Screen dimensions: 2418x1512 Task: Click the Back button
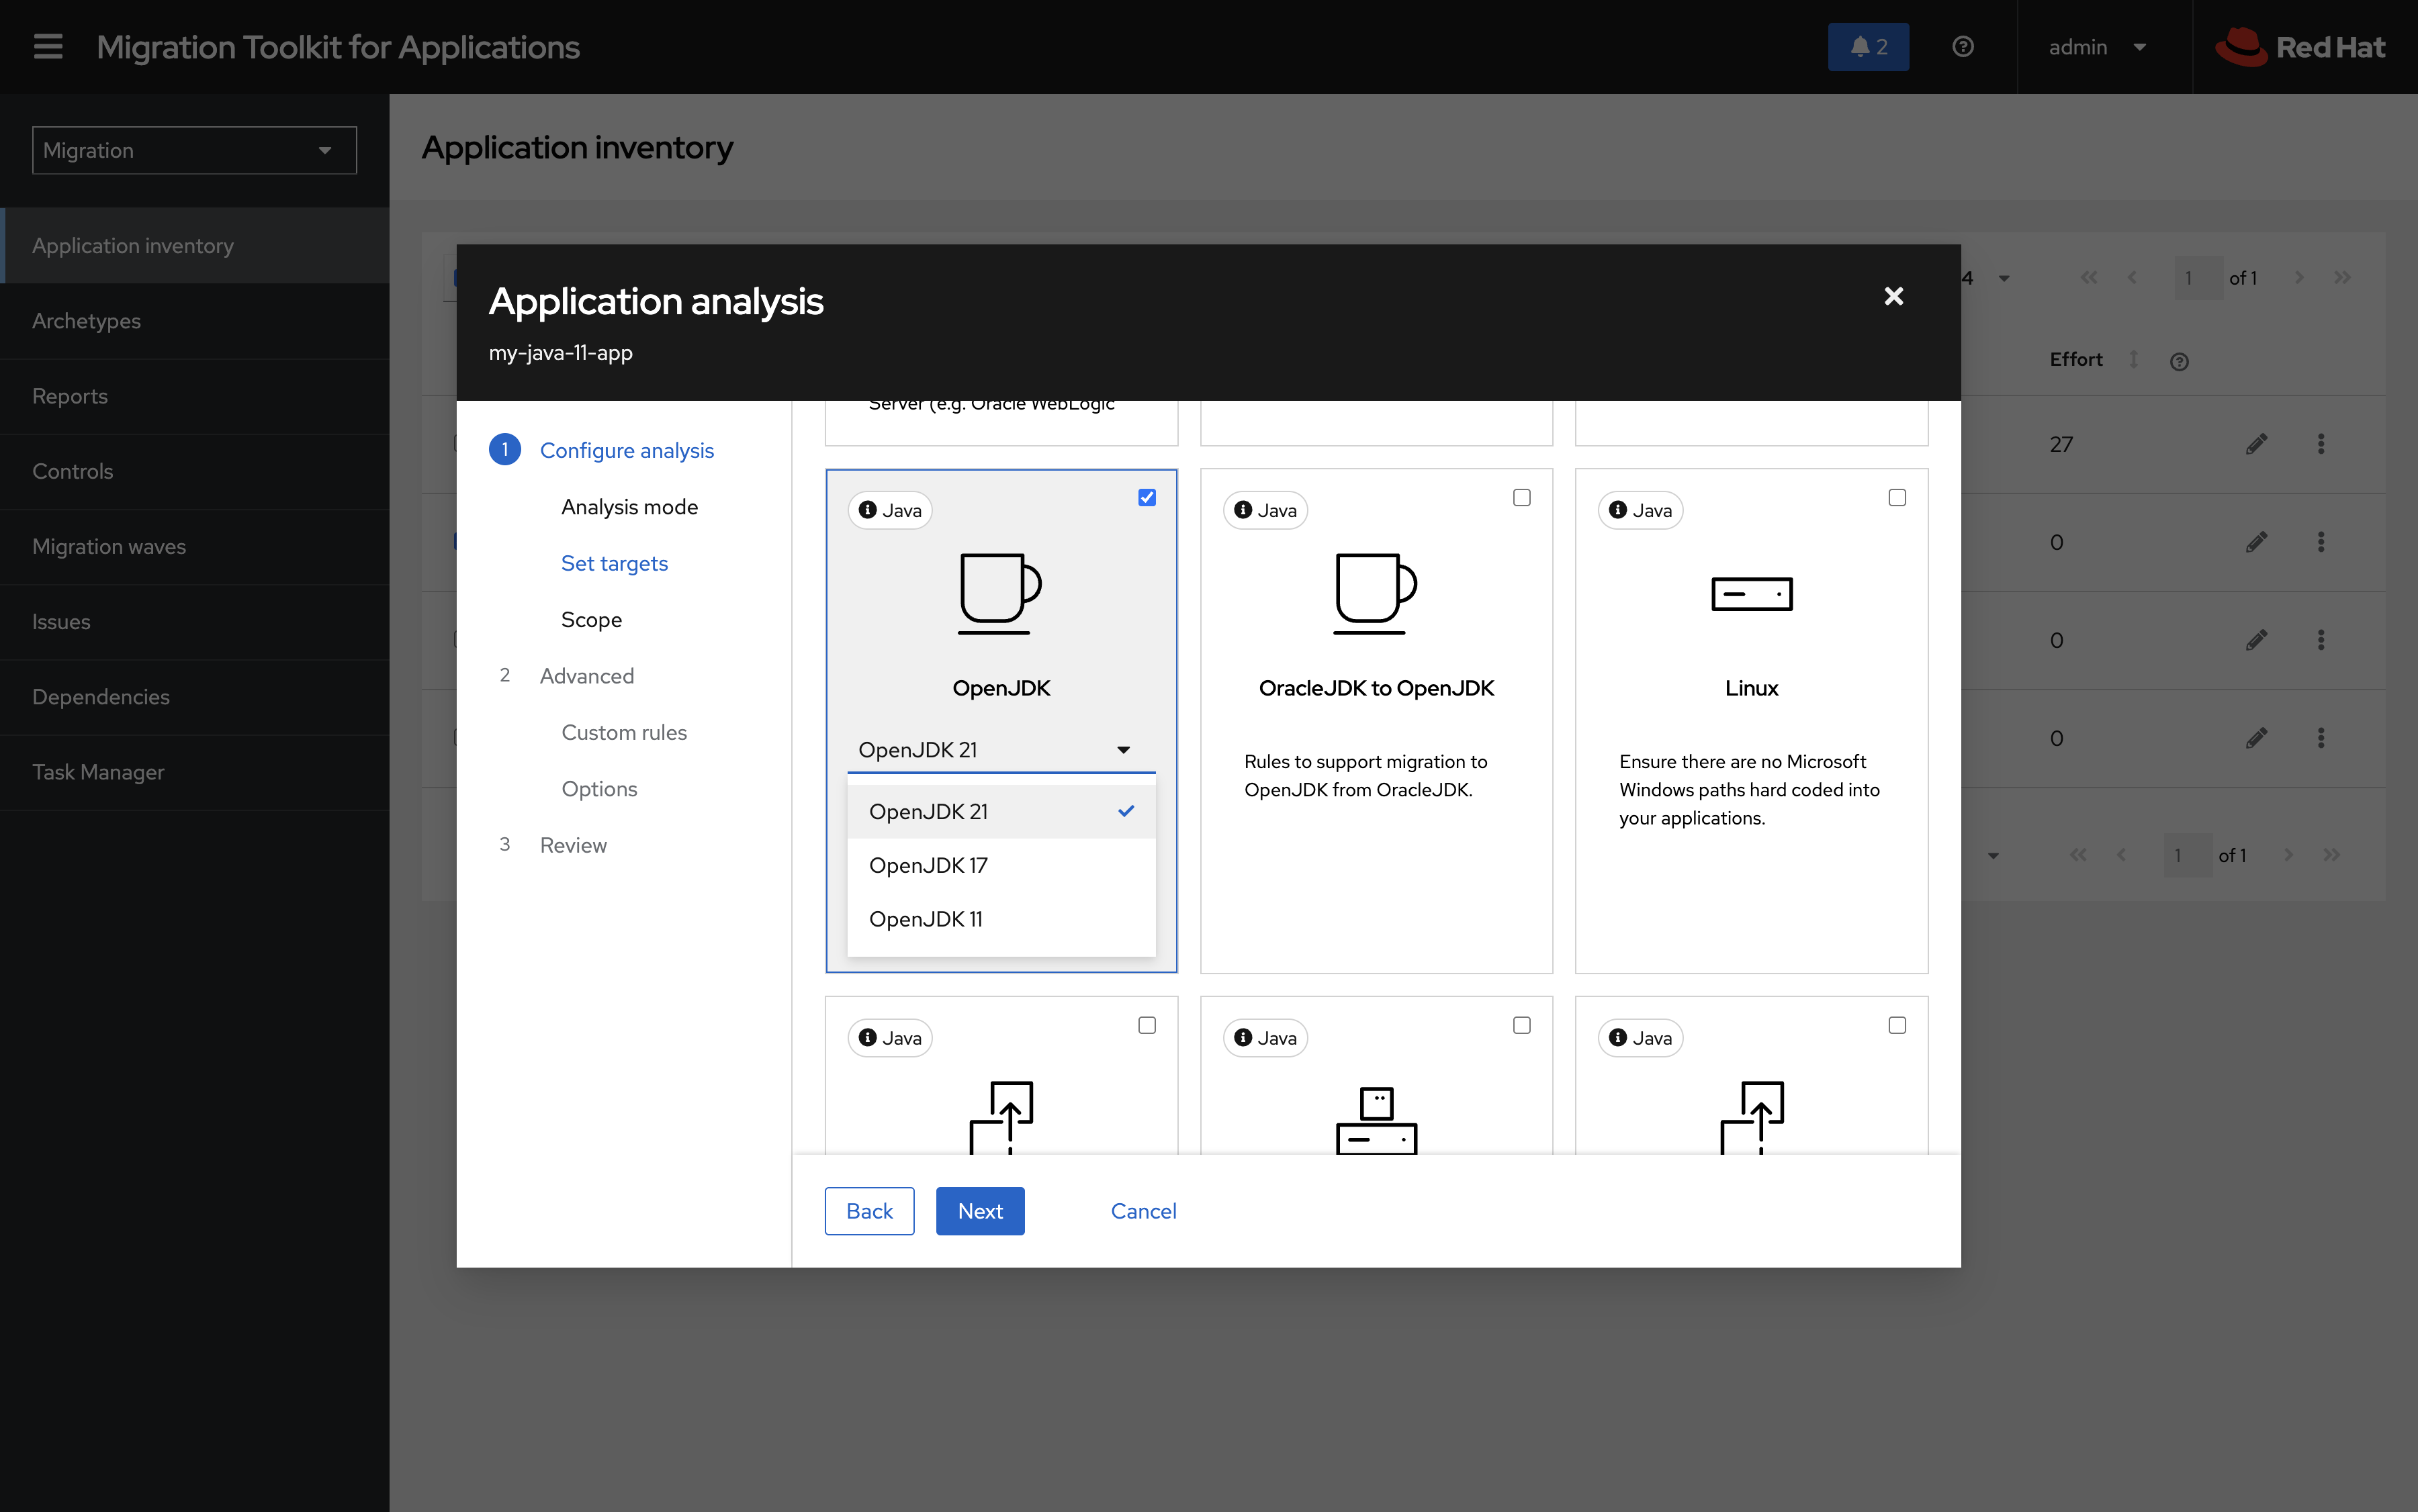(x=869, y=1211)
